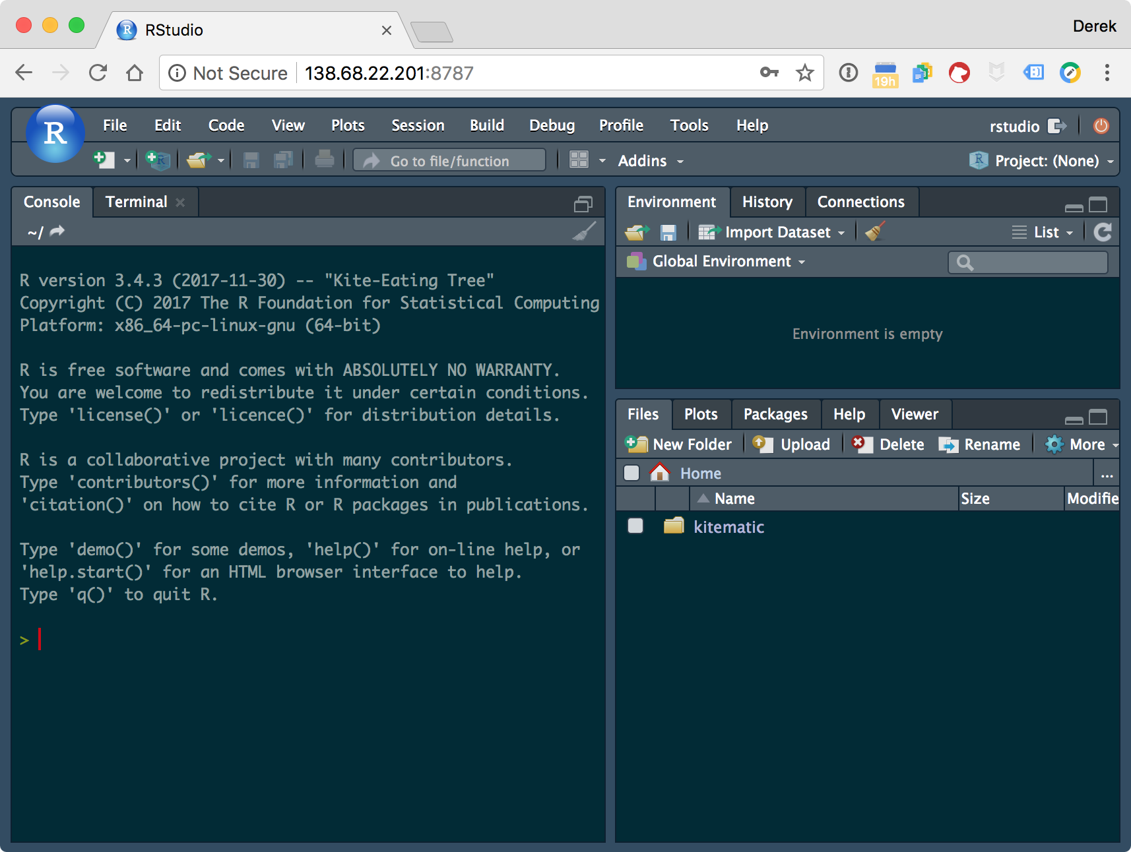This screenshot has height=852, width=1131.
Task: Click the View Working Directory arrow in the console
Action: 57,231
